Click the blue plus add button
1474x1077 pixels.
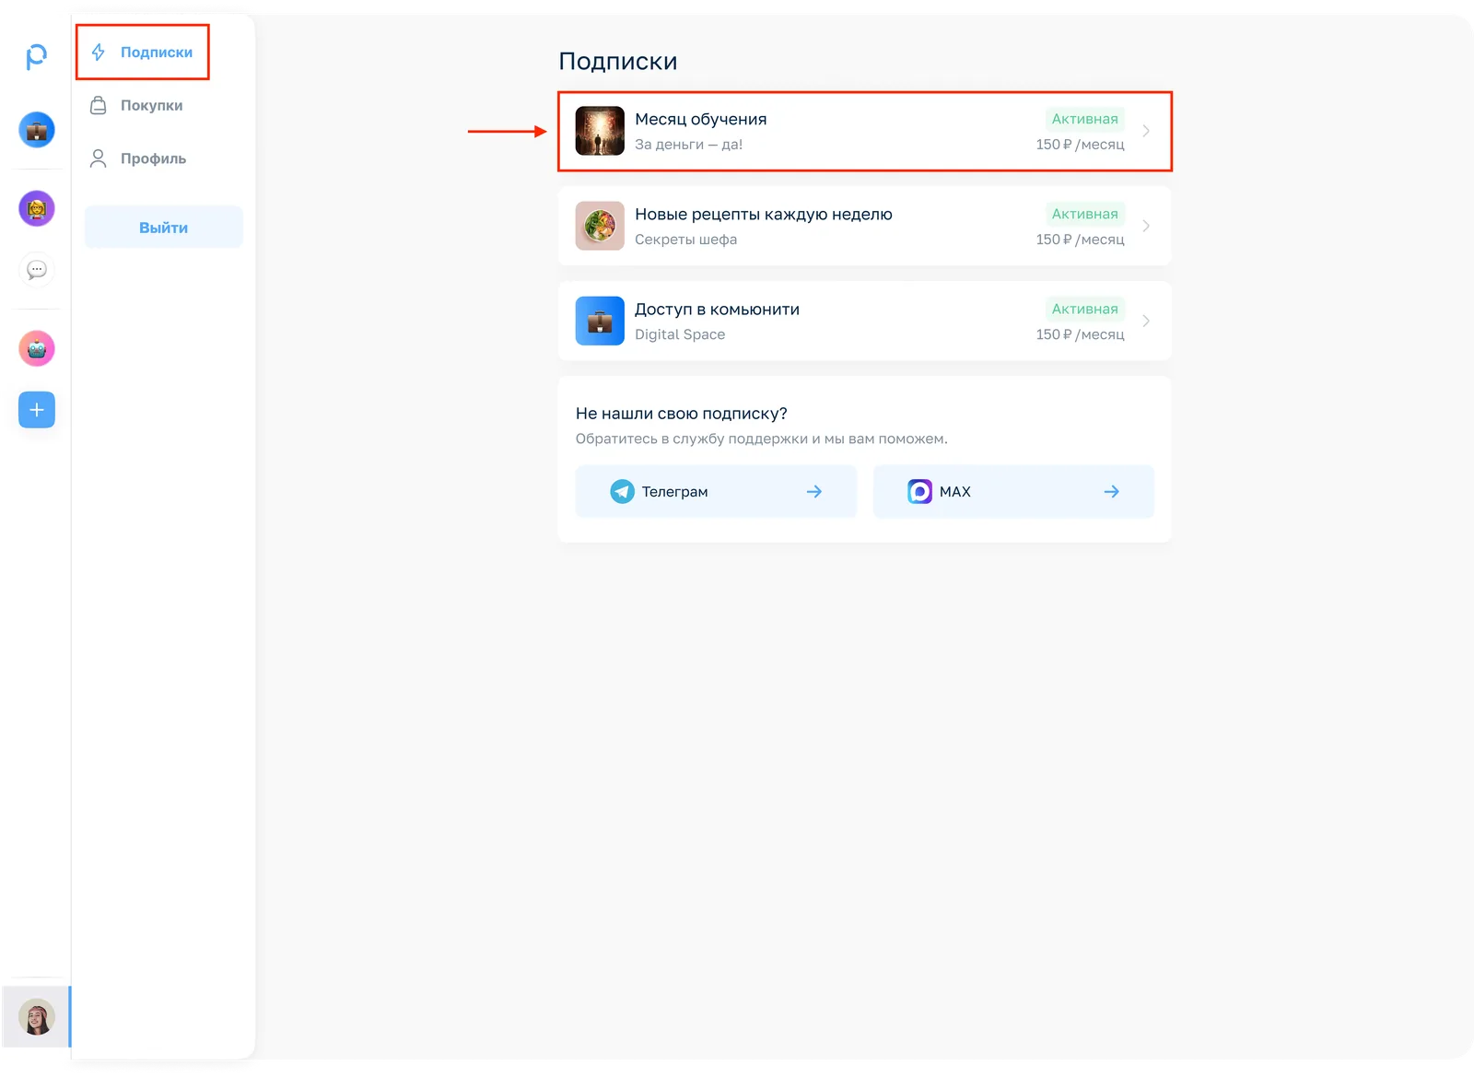tap(37, 410)
